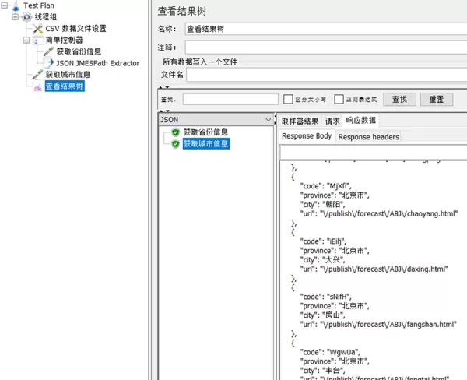This screenshot has height=380, width=467.
Task: Open the JSON renderer dropdown
Action: pyautogui.click(x=269, y=121)
